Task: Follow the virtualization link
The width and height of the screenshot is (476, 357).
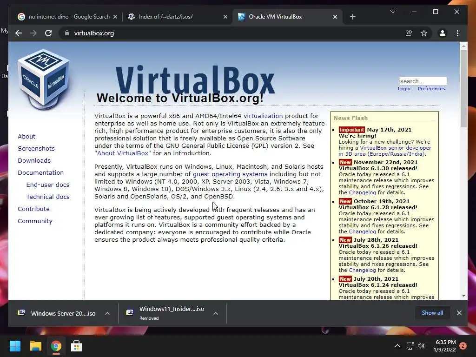Action: point(263,116)
